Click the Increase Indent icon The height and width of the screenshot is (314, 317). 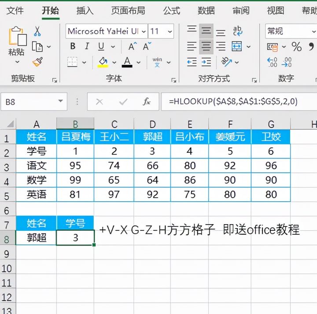206,62
